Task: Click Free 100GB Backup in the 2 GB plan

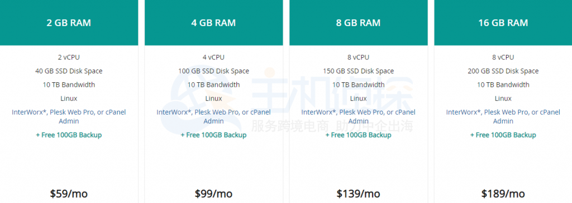Action: tap(69, 135)
